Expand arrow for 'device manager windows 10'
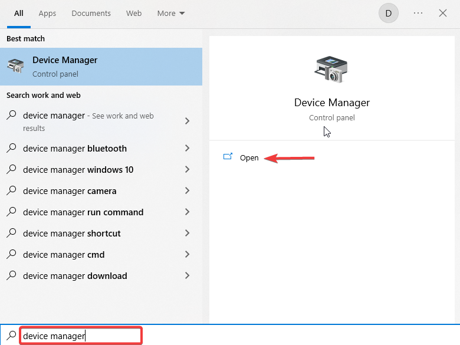Viewport: 460px width, 345px height. pyautogui.click(x=187, y=169)
